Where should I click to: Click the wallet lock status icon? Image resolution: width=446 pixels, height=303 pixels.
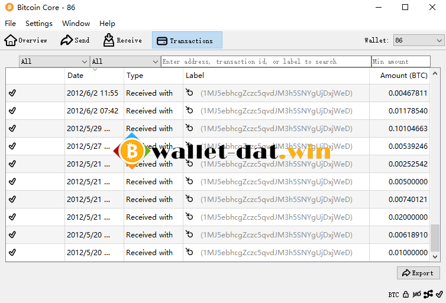[406, 295]
